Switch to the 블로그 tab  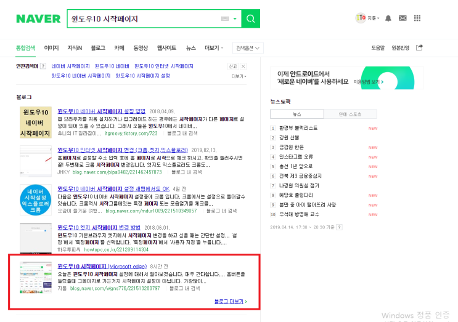pyautogui.click(x=98, y=48)
